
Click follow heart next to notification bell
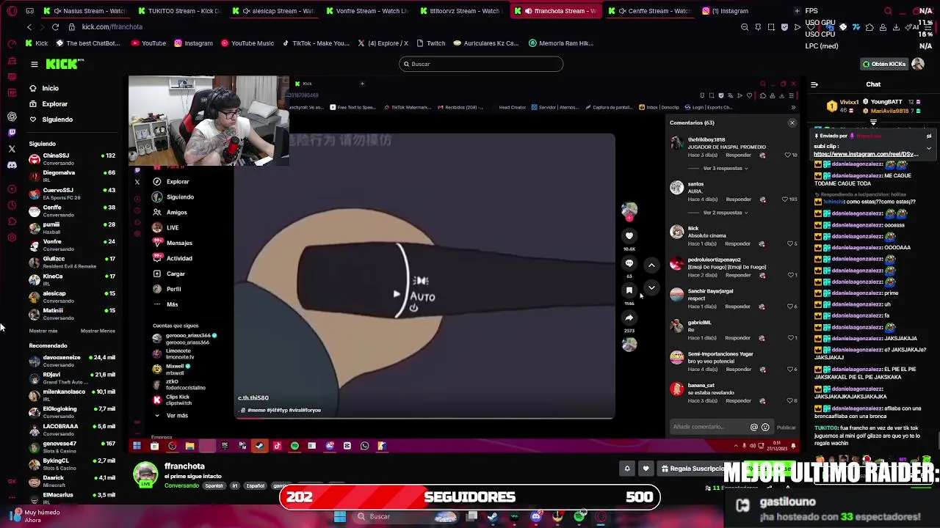pyautogui.click(x=646, y=469)
